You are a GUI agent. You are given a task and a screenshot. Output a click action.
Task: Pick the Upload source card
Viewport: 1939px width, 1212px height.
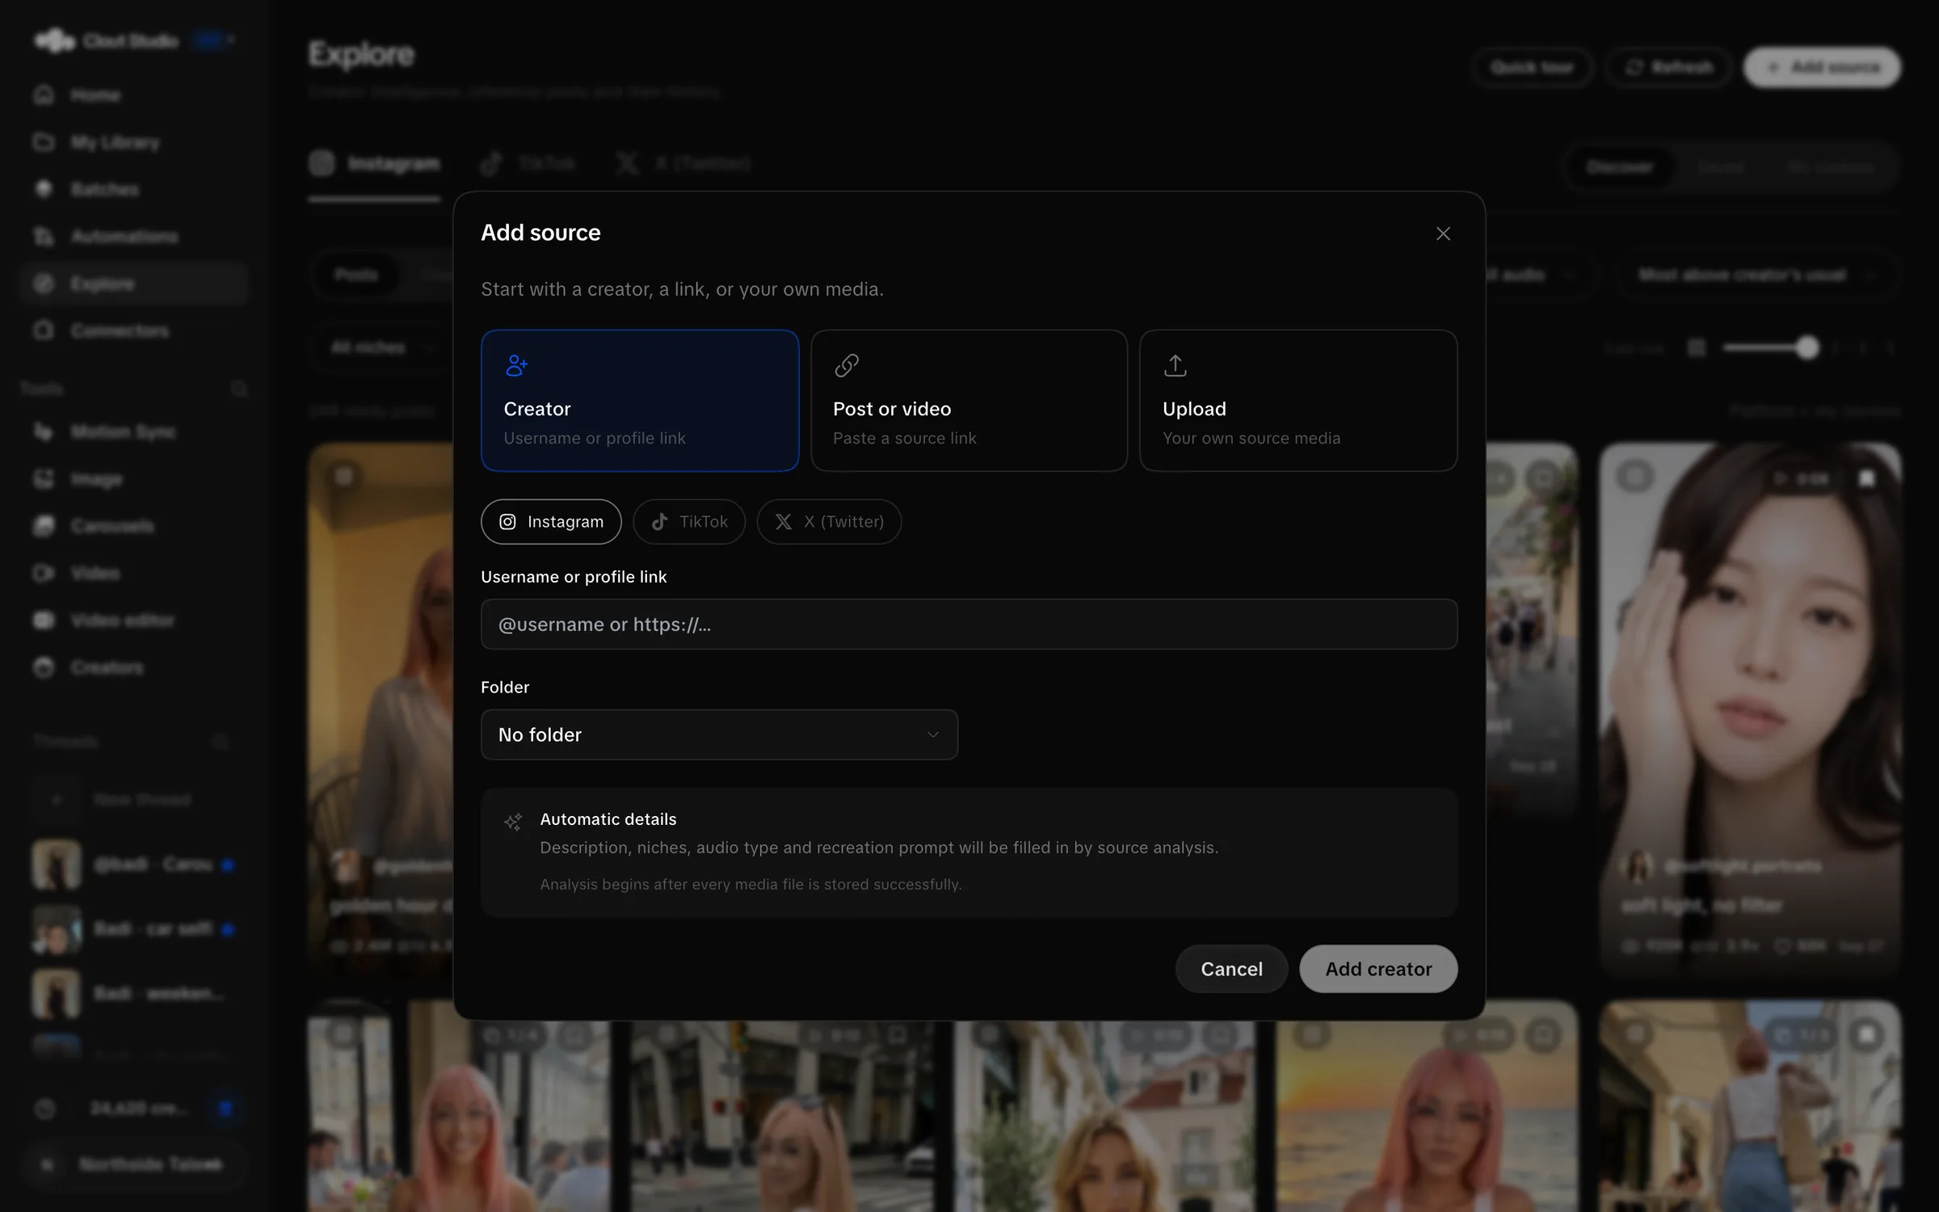pyautogui.click(x=1298, y=400)
